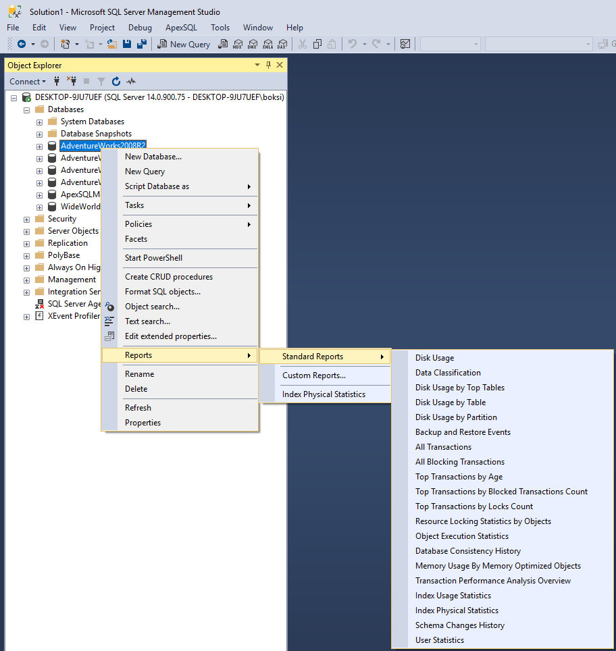Expand the Replication folder
616x651 pixels.
click(26, 244)
